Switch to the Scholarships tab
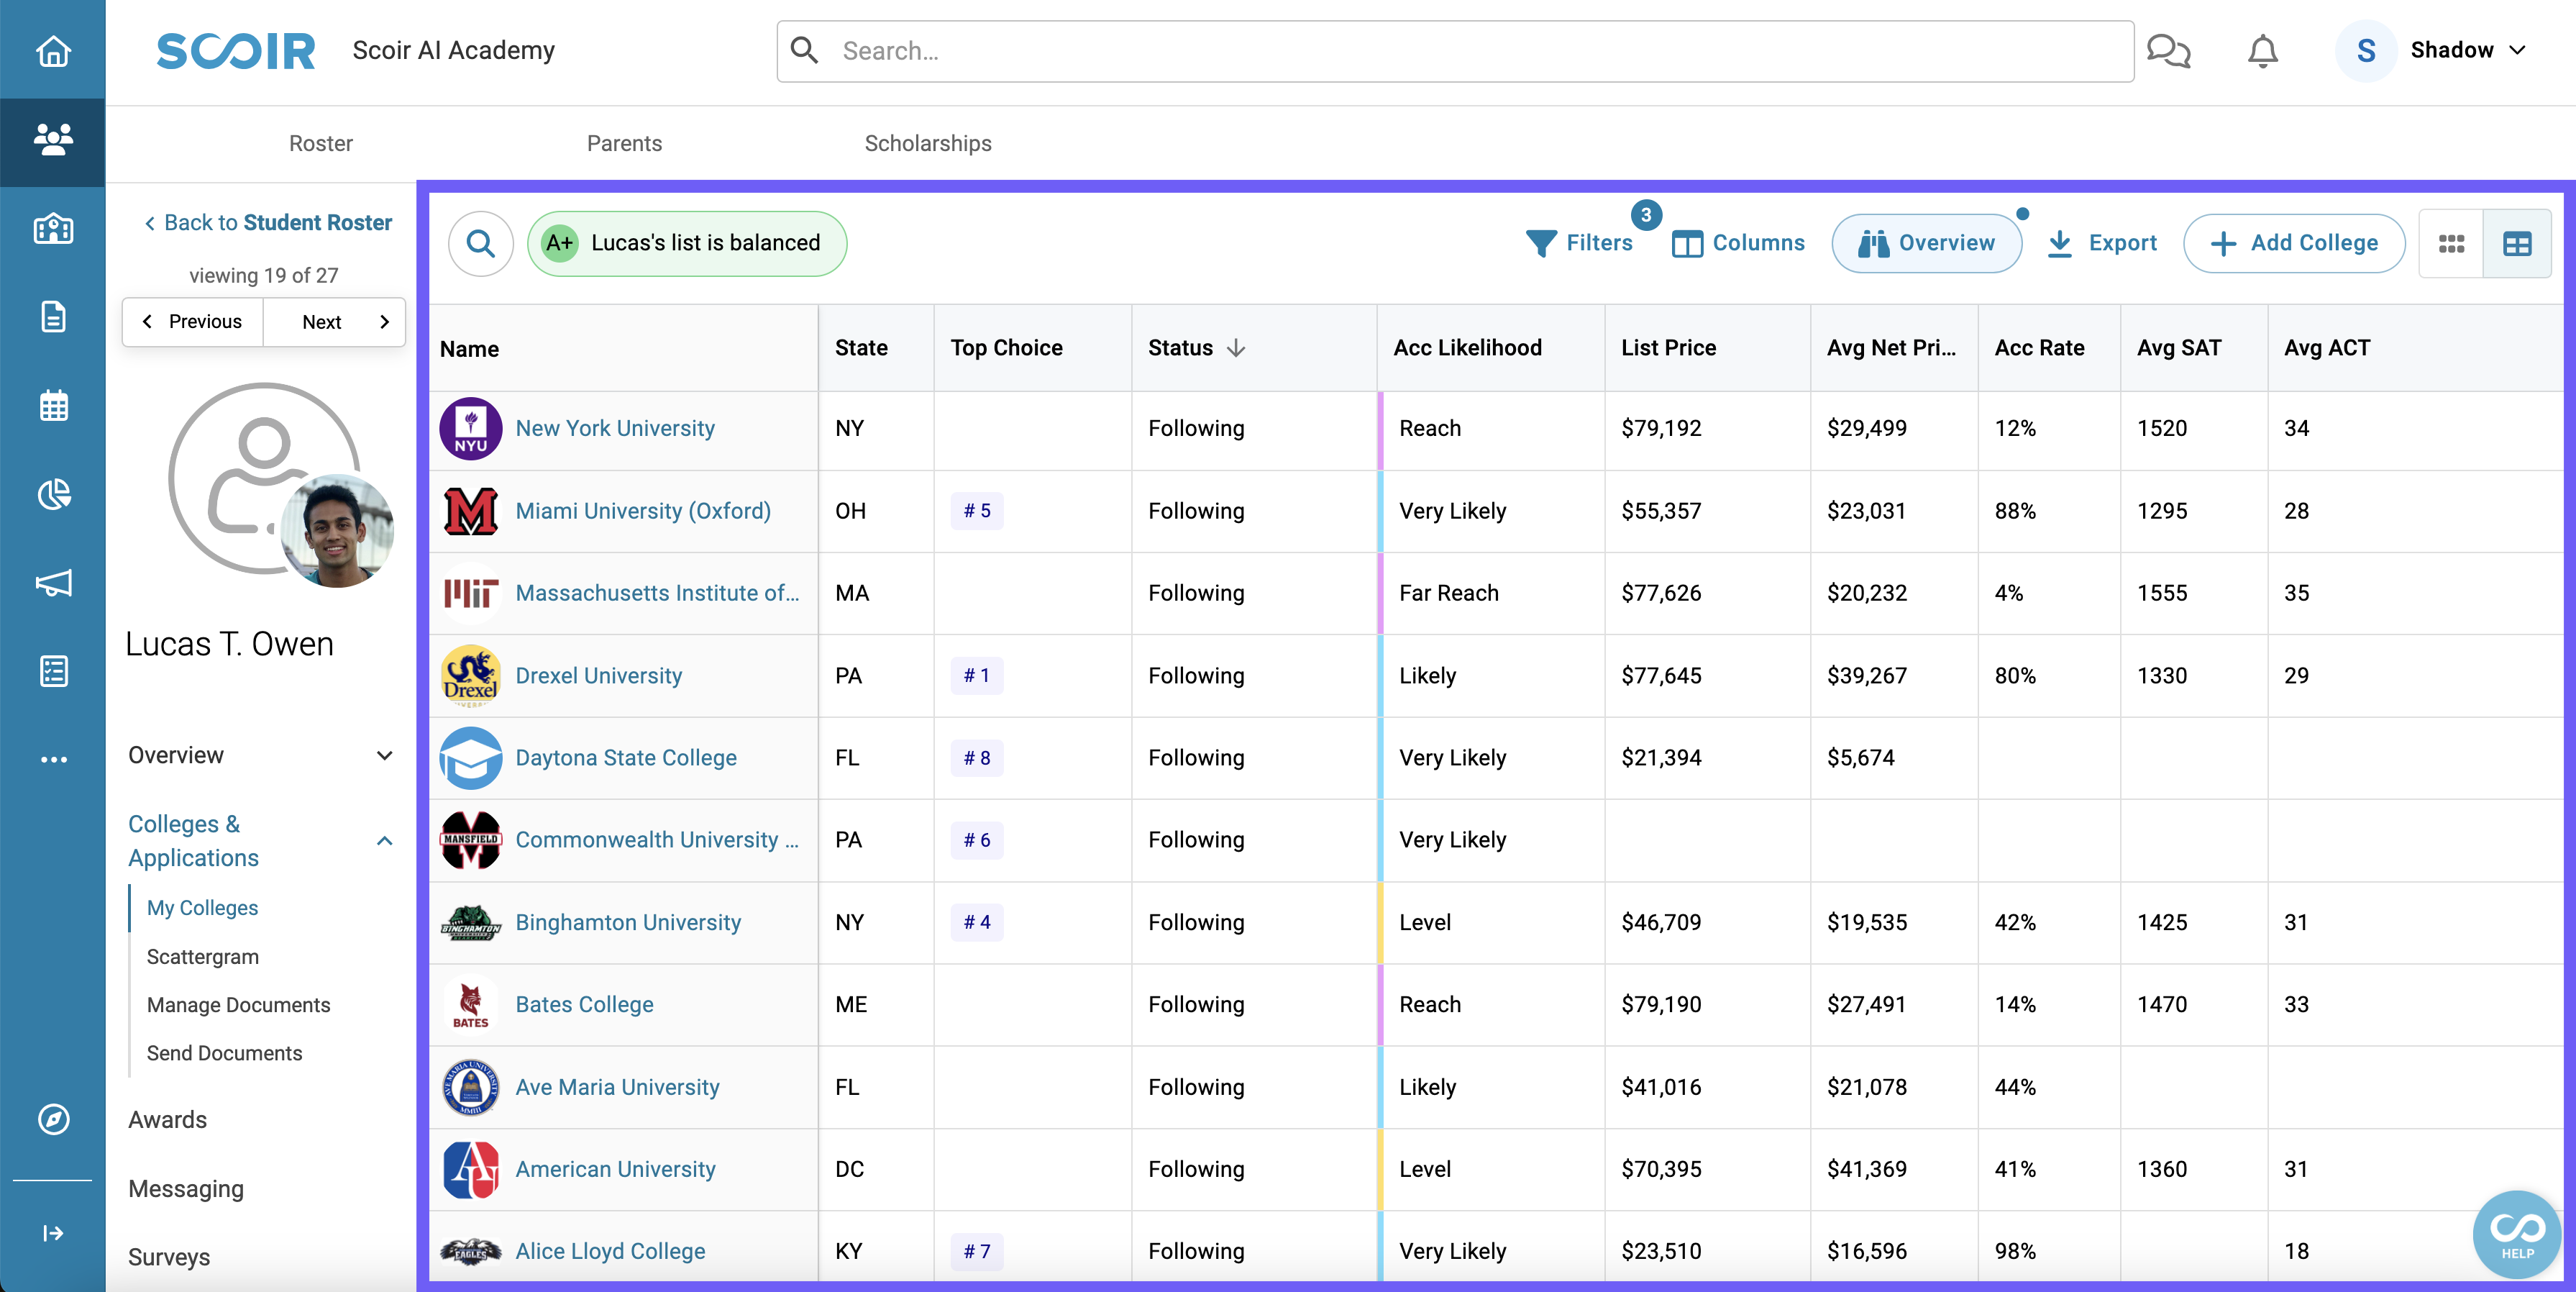 927,143
